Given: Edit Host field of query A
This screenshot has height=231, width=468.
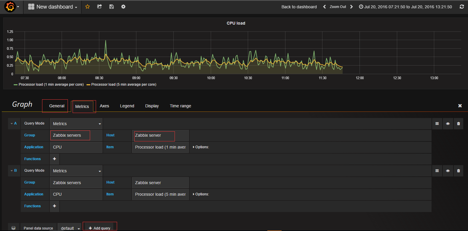Looking at the screenshot, I should click(160, 135).
